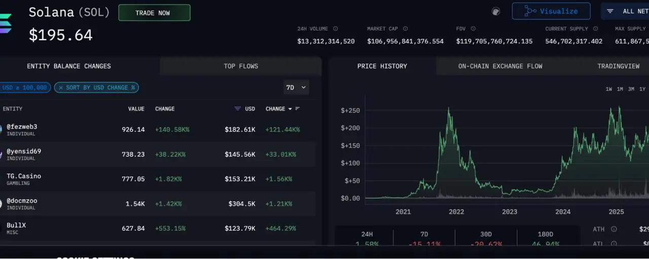
Task: Switch to the Top Flows tab
Action: point(241,66)
